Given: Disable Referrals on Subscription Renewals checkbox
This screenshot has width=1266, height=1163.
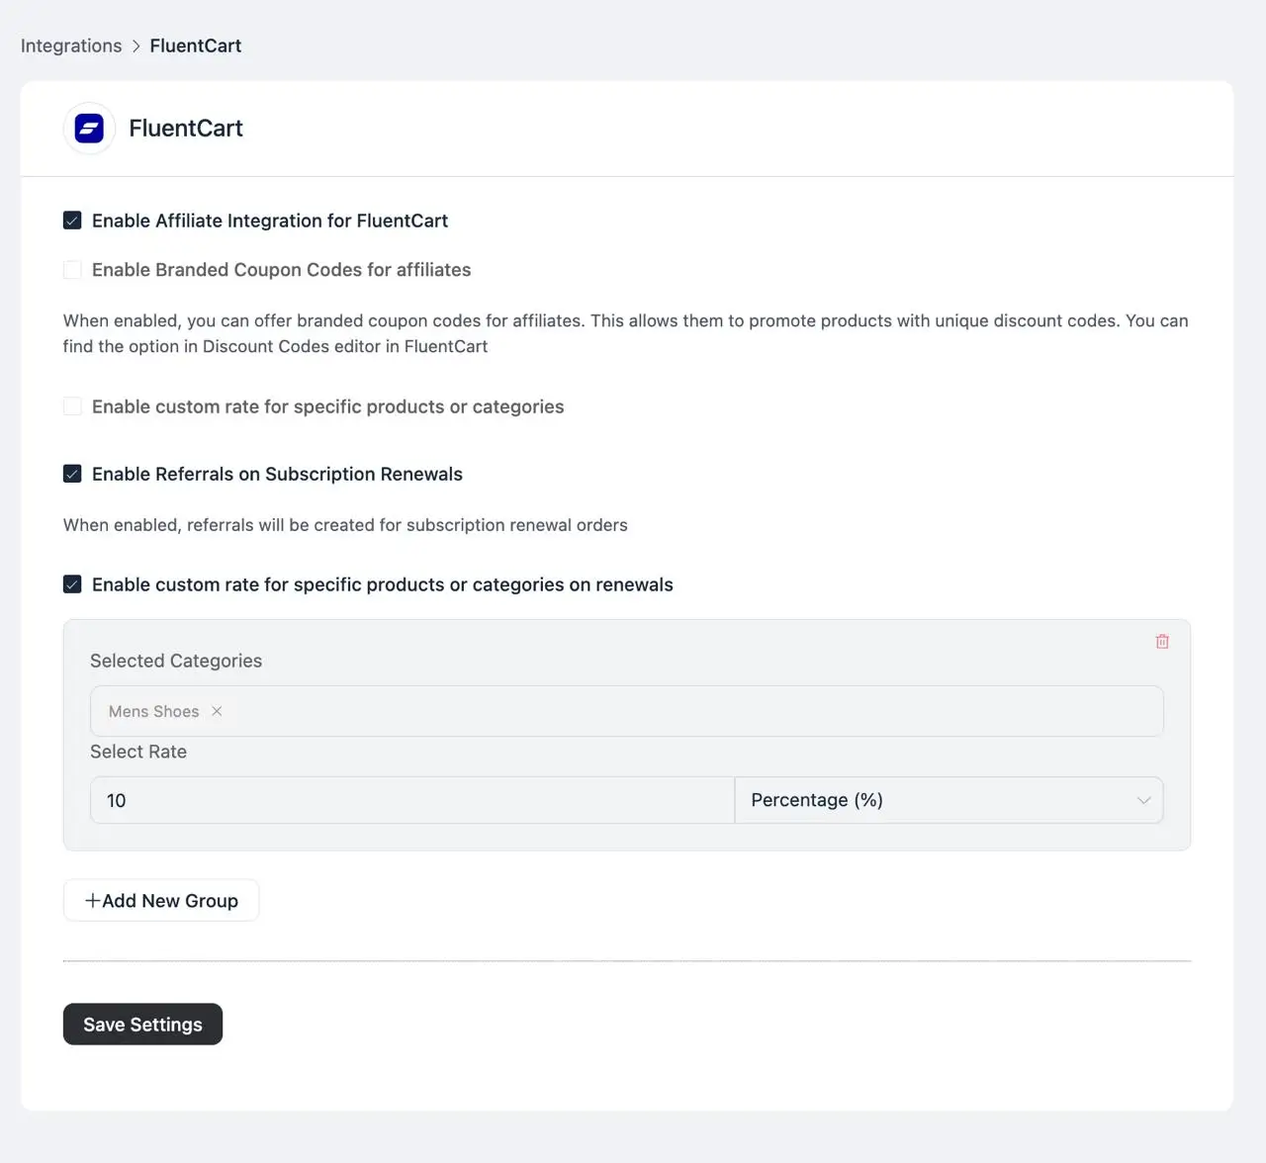Looking at the screenshot, I should click(72, 474).
